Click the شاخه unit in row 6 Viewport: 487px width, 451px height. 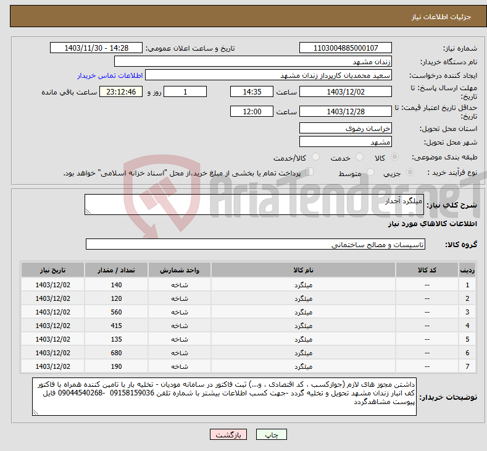pos(180,353)
